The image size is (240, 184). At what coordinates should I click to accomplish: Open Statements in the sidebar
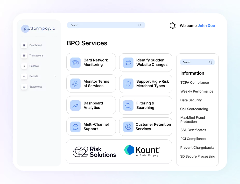(x=36, y=87)
